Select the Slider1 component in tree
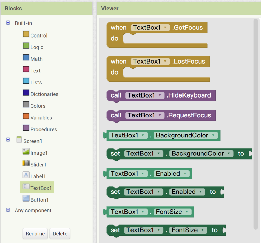The image size is (261, 243). coord(38,165)
